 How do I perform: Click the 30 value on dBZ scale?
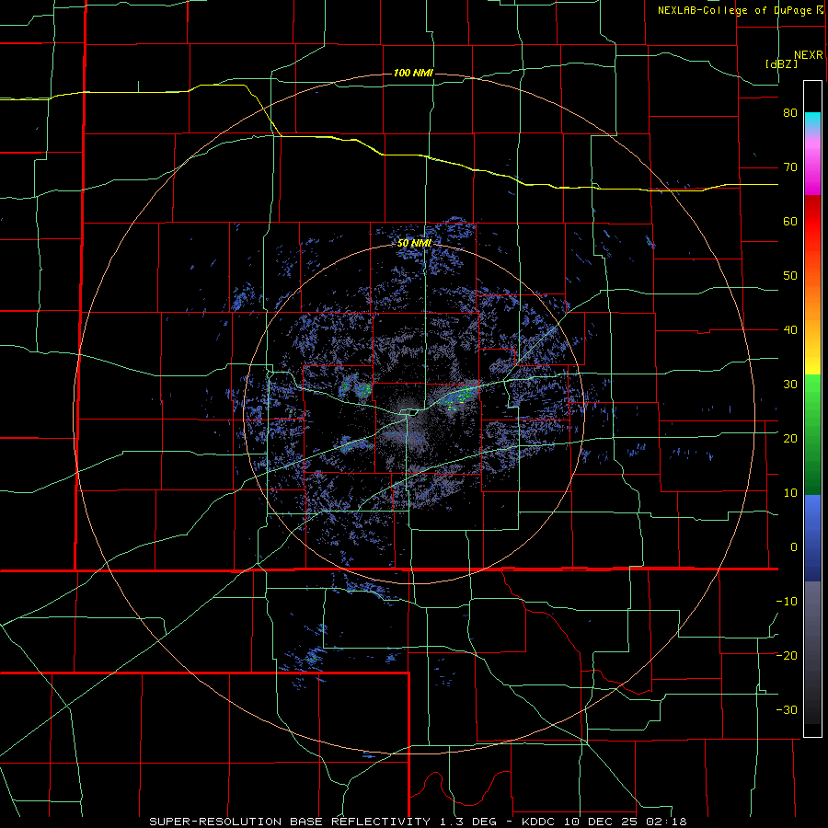[x=790, y=384]
